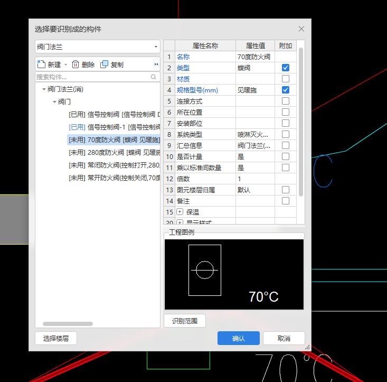The image size is (387, 382).
Task: Check the 是否计量 附加 checkbox
Action: point(286,156)
